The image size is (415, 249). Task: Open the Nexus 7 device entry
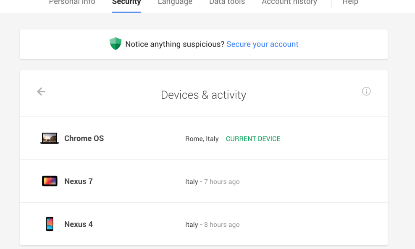(204, 181)
